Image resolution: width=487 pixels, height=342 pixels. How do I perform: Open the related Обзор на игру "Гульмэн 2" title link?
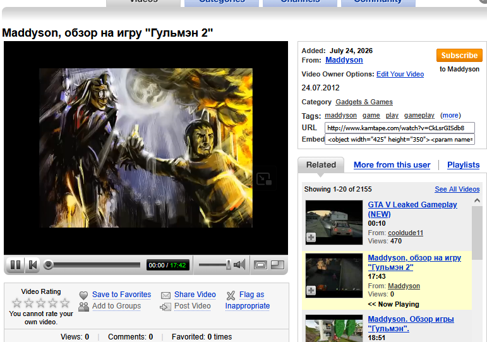(x=414, y=262)
